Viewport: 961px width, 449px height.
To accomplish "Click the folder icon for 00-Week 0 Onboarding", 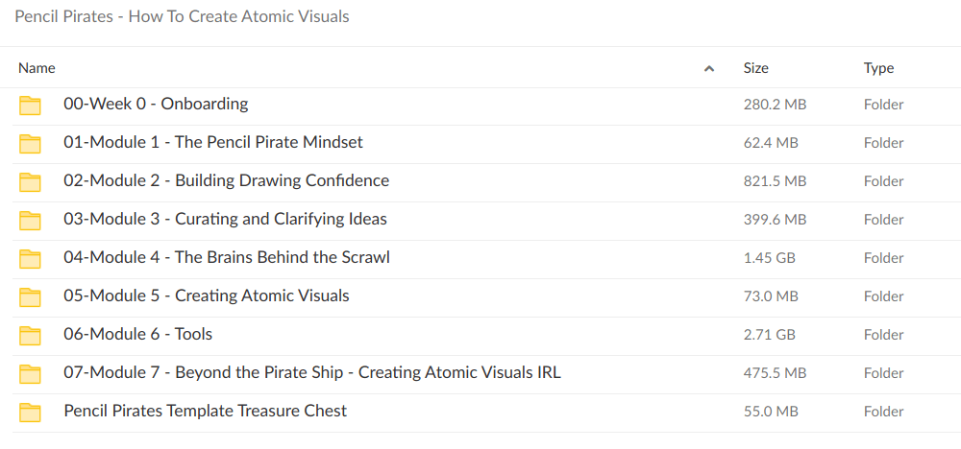I will pos(31,106).
